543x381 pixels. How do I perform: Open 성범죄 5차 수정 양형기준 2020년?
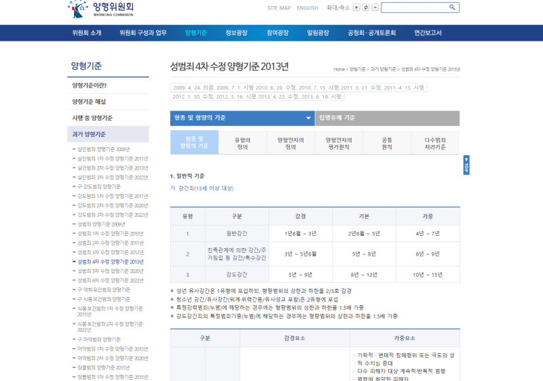coord(110,271)
